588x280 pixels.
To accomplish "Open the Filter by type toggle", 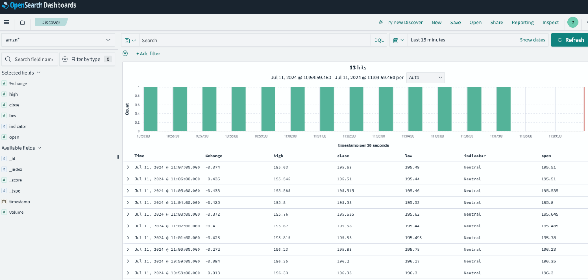I will 87,59.
